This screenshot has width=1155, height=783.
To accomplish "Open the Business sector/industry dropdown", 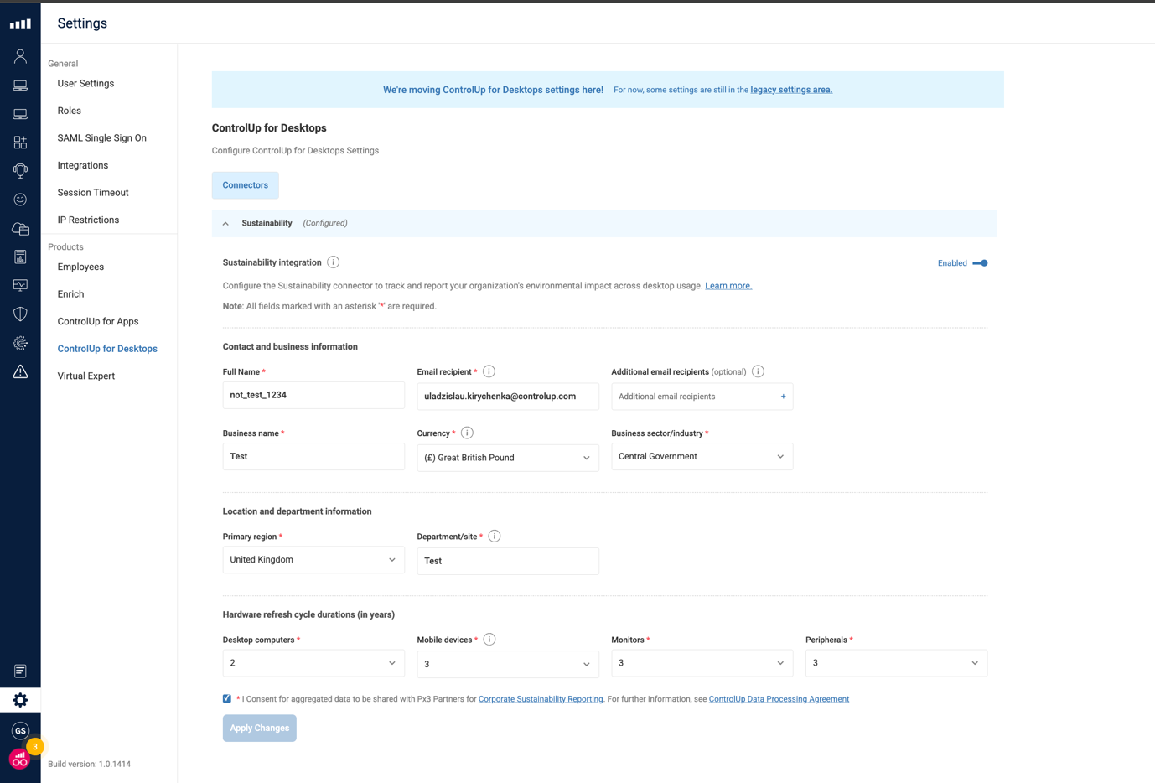I will [702, 457].
